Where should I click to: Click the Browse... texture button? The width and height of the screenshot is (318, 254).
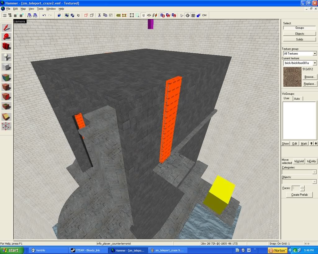point(310,77)
